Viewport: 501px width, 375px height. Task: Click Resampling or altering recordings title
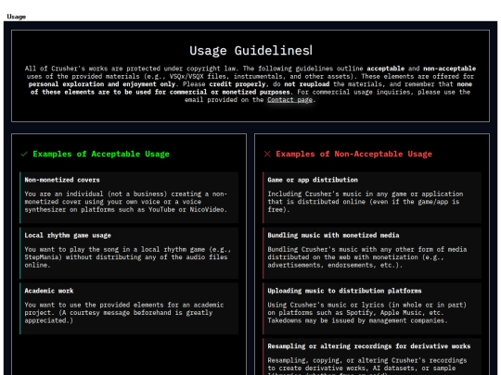pos(369,346)
